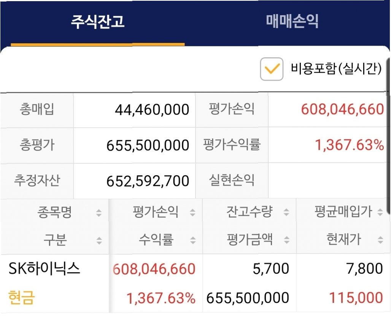Click the vertical scrollbar on right edge
The width and height of the screenshot is (391, 317).
[x=388, y=136]
